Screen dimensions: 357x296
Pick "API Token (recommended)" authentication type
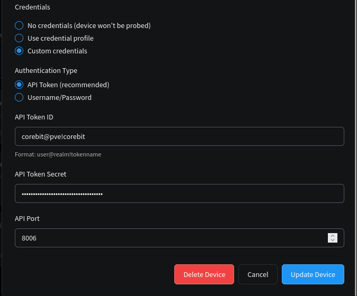point(19,85)
